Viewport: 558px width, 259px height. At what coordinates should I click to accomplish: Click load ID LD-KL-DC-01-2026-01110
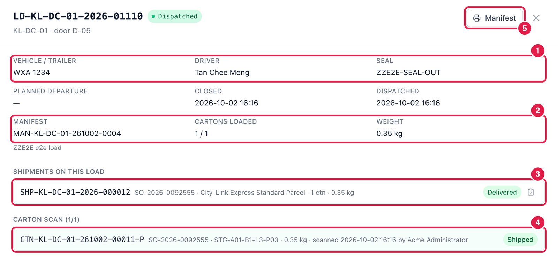coord(78,16)
